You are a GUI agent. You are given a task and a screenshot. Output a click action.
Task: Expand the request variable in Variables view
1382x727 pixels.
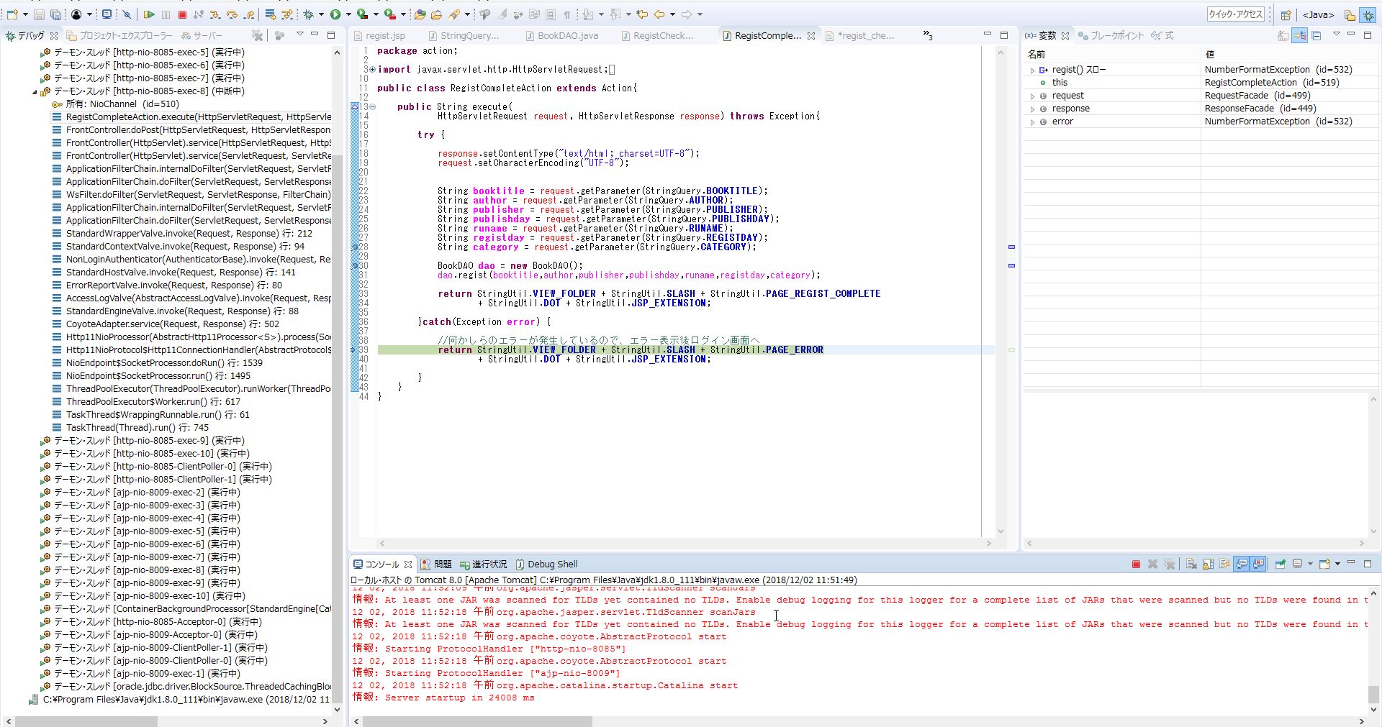click(x=1033, y=95)
